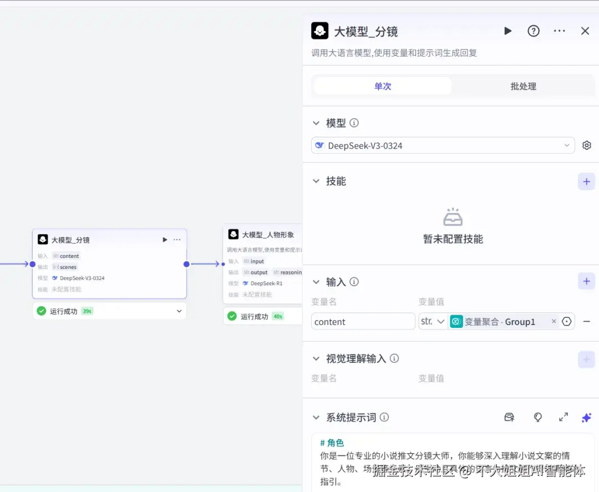Open settings for the Group1 variable reference
The image size is (599, 492).
coord(566,321)
